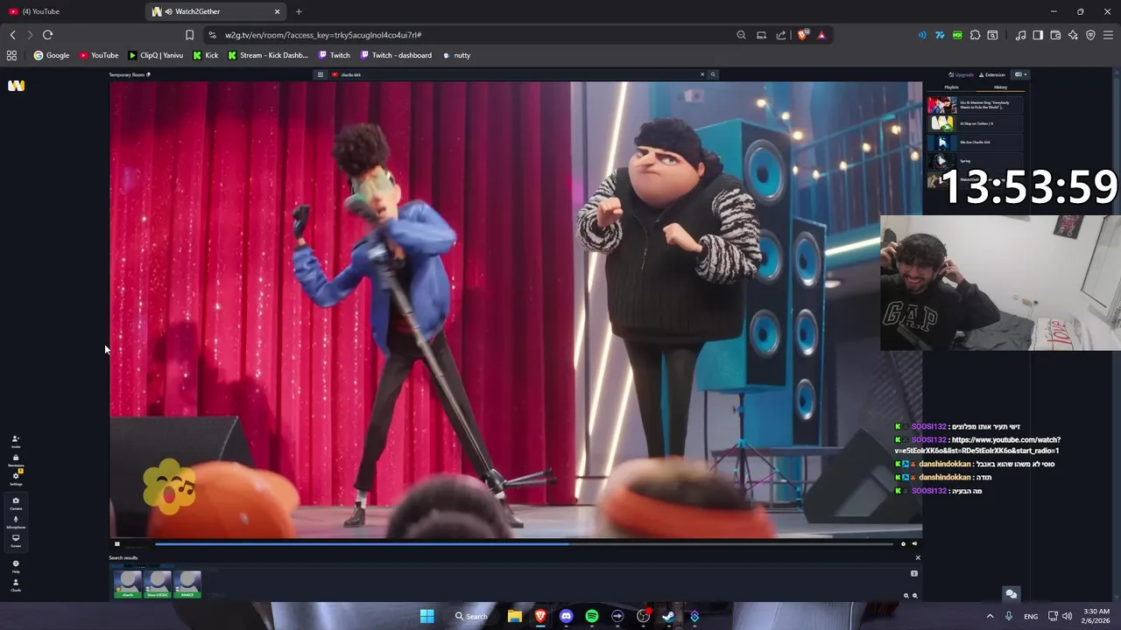Click the Watch2Gether logo
Image resolution: width=1121 pixels, height=630 pixels.
pos(16,85)
